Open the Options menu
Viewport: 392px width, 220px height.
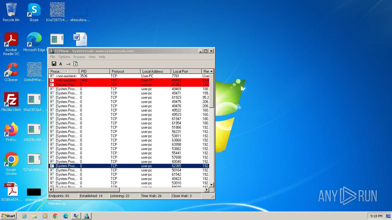(x=64, y=57)
